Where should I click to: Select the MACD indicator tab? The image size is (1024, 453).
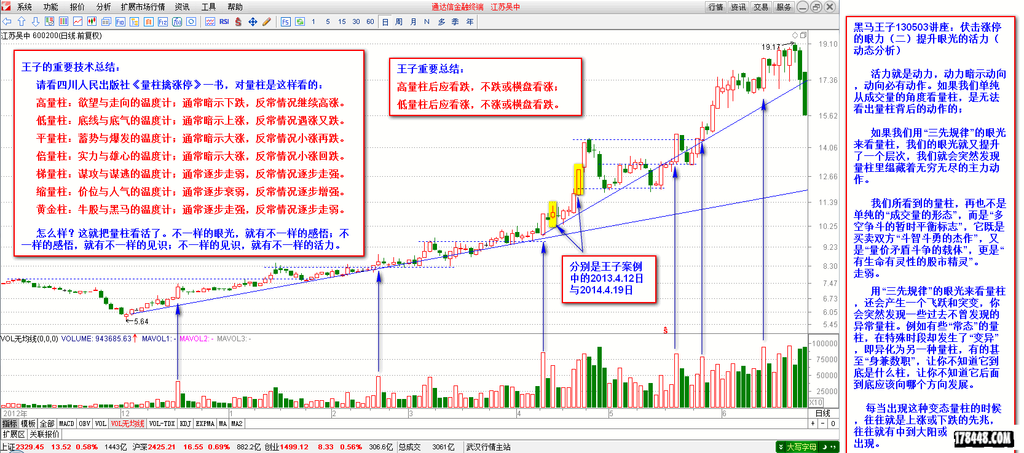point(66,424)
